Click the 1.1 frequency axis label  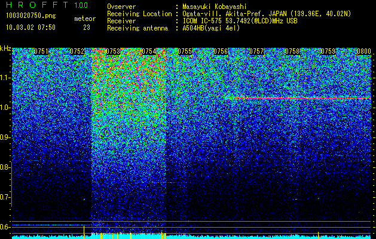(5, 78)
